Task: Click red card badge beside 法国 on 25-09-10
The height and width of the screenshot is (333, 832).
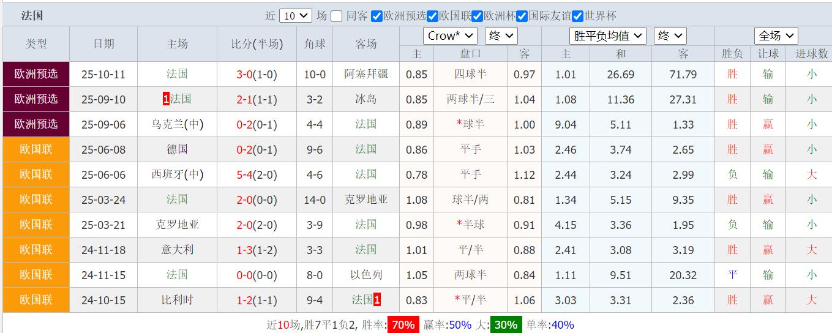Action: point(166,99)
